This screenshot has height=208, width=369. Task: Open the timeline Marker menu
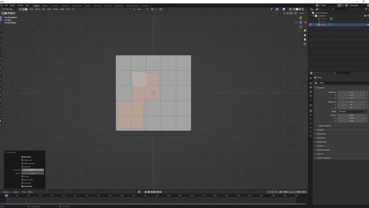(x=31, y=192)
